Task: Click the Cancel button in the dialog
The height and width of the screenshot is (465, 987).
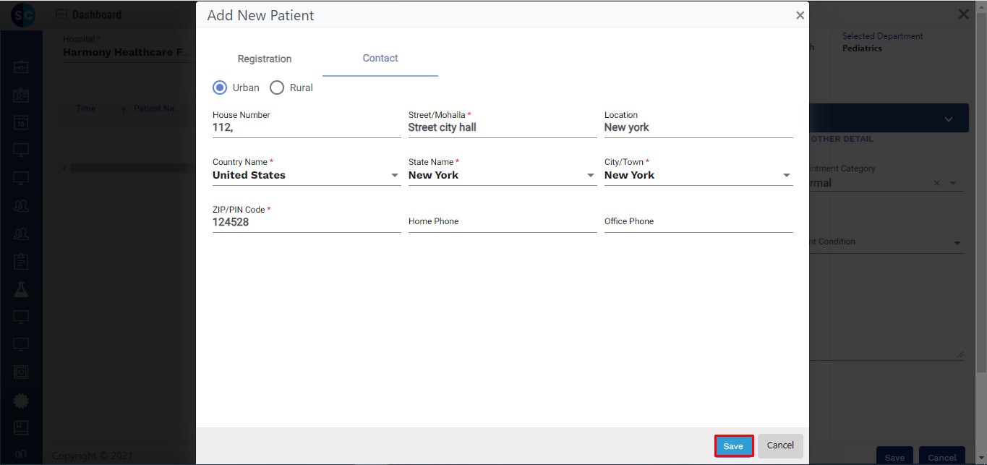Action: click(x=780, y=445)
